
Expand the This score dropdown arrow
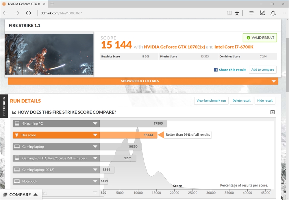coord(95,135)
